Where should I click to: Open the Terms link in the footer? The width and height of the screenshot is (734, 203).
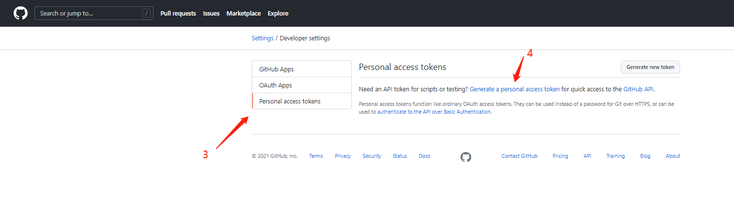tap(316, 156)
